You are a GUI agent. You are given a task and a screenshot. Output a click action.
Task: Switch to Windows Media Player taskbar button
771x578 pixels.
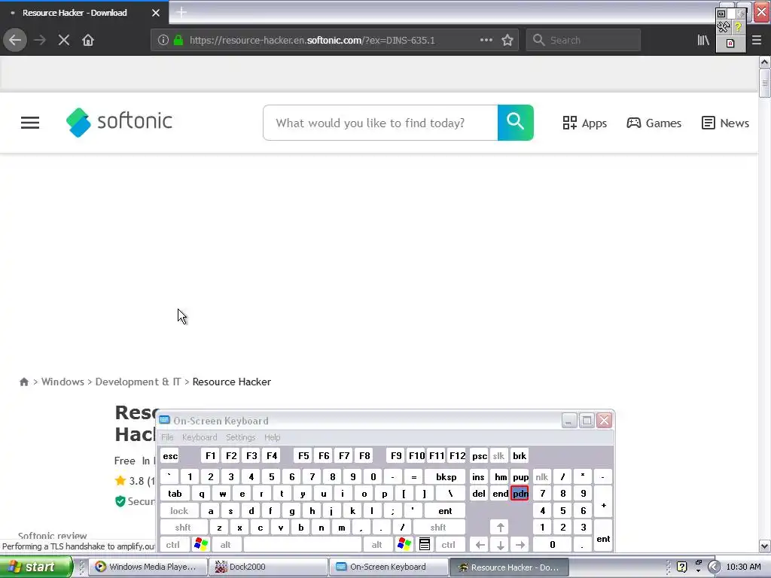147,567
